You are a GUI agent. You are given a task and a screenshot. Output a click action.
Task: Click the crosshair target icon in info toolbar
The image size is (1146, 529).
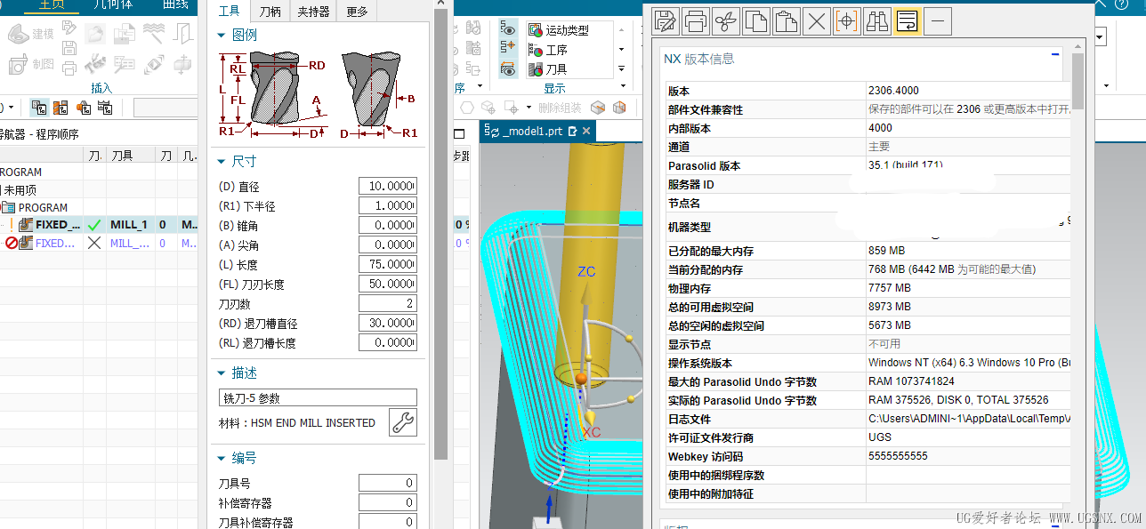pos(846,20)
